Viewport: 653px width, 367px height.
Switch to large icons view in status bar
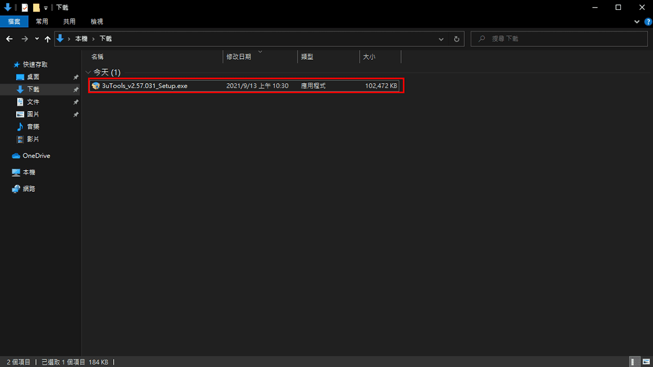[646, 362]
